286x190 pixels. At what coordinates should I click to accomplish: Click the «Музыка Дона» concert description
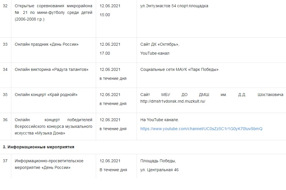(x=54, y=126)
